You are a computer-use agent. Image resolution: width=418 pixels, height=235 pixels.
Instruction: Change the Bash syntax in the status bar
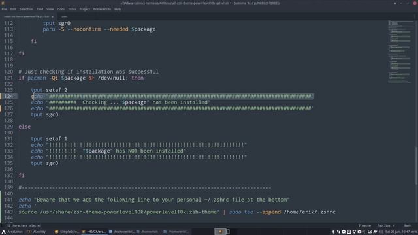point(408,225)
